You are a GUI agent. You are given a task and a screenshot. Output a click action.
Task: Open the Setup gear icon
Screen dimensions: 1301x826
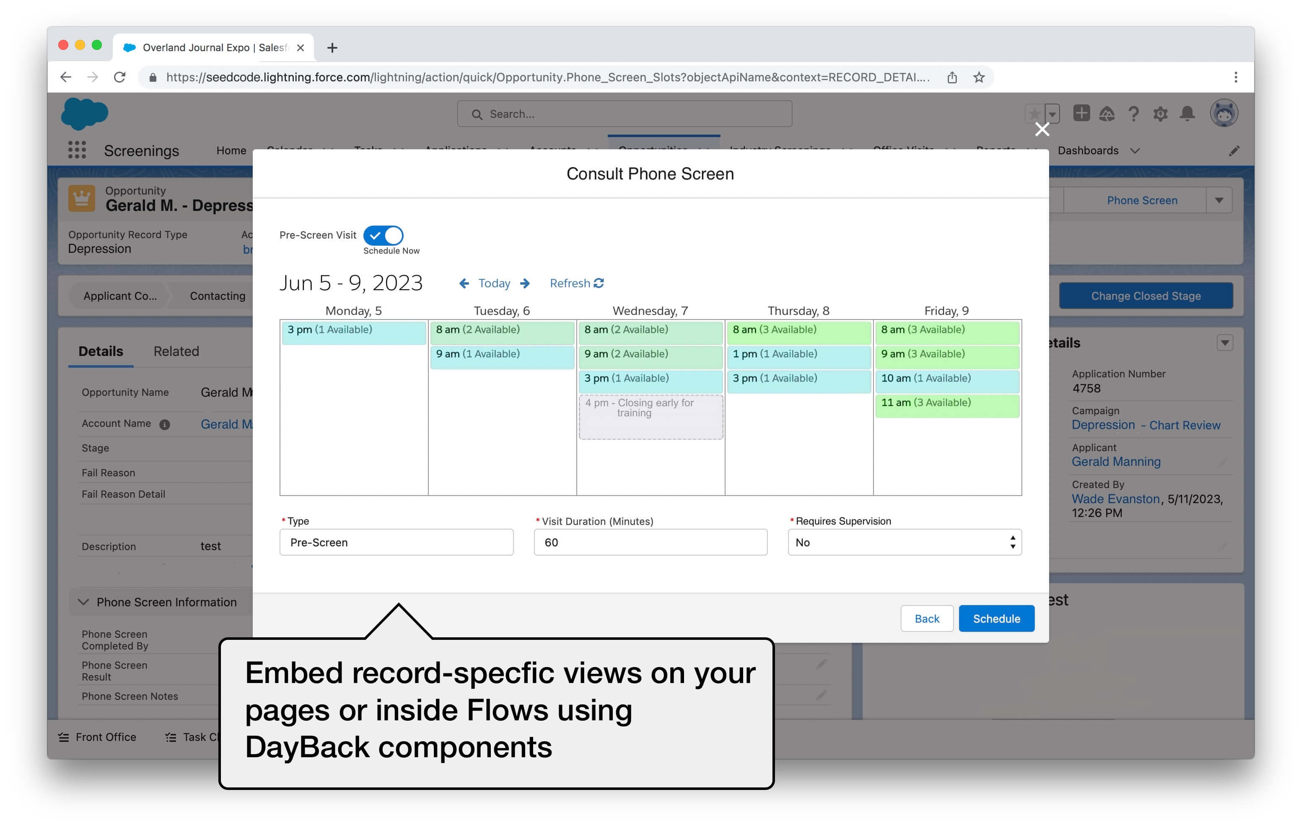pos(1160,114)
